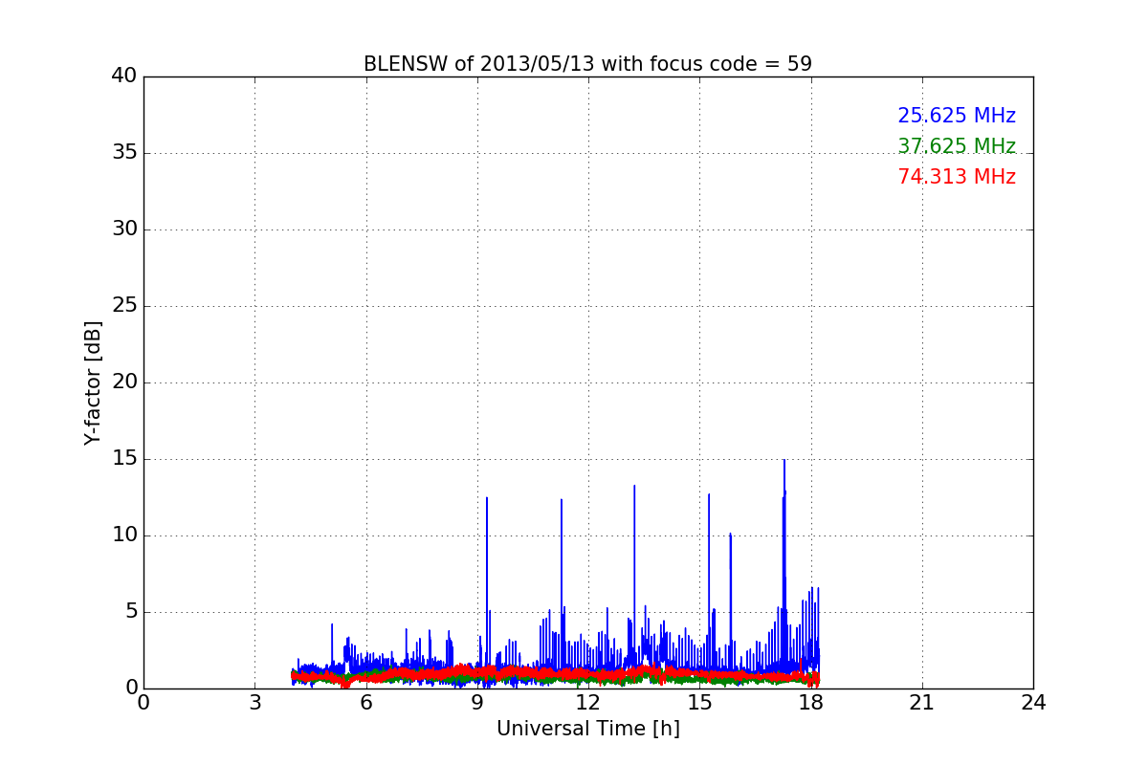Select the green '37.625 MHz' legend label
This screenshot has height=765, width=1148.
(957, 146)
